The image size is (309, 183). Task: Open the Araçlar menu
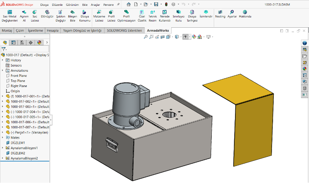[95, 5]
